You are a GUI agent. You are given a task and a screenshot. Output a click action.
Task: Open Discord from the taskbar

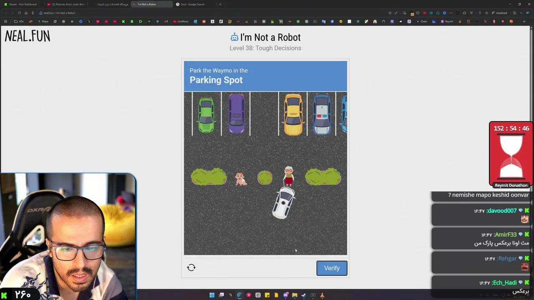coord(285,295)
